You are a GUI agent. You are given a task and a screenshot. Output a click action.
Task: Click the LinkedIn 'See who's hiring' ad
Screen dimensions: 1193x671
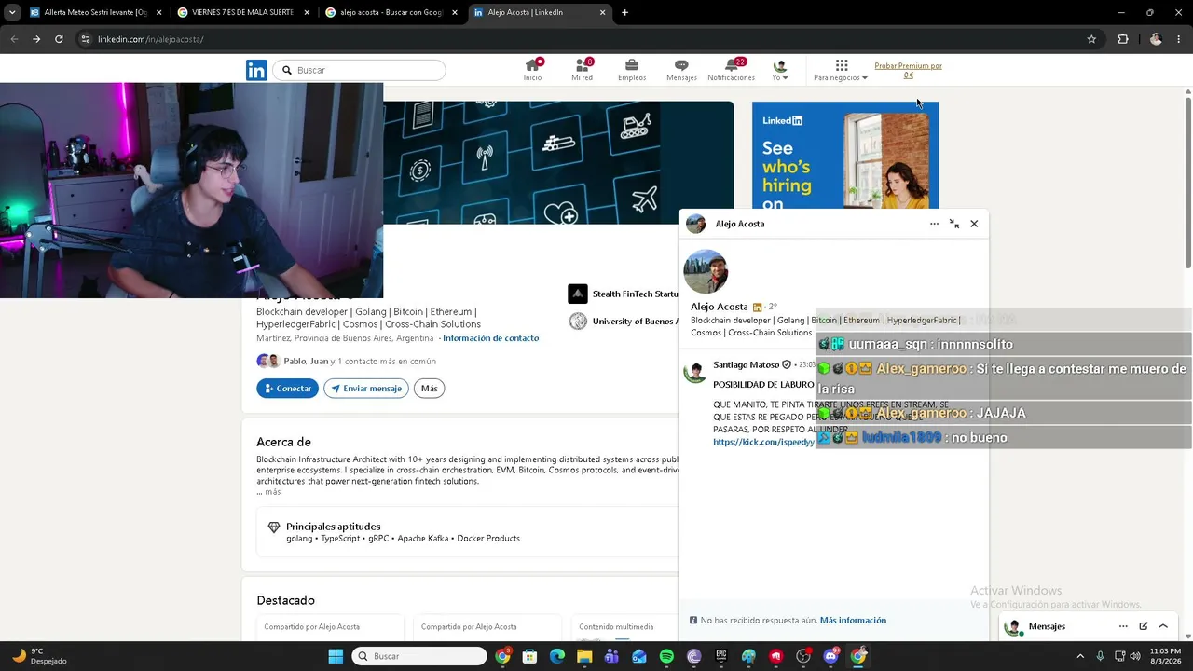[845, 156]
